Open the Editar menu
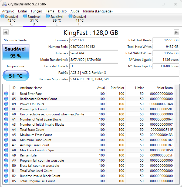The image size is (182, 187). click(x=23, y=11)
